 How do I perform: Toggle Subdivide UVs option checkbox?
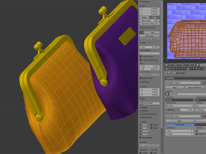(x=197, y=130)
